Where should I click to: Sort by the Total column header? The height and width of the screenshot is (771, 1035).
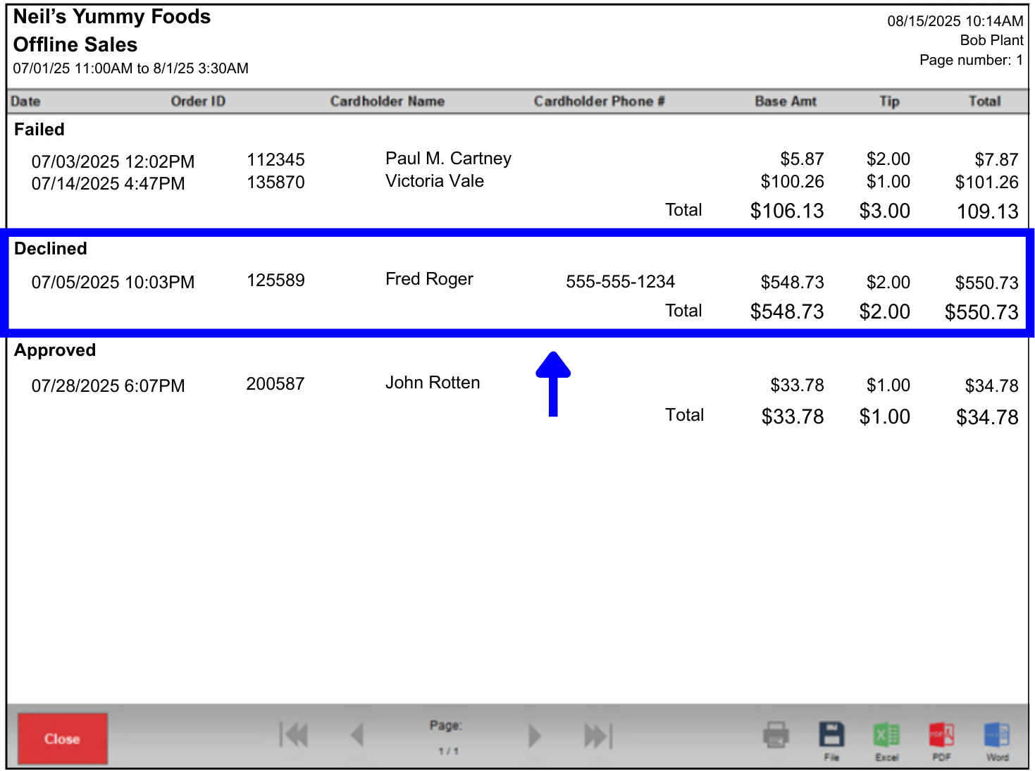pos(984,101)
